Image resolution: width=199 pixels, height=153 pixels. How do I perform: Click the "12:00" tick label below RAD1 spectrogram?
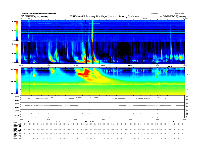point(103,66)
